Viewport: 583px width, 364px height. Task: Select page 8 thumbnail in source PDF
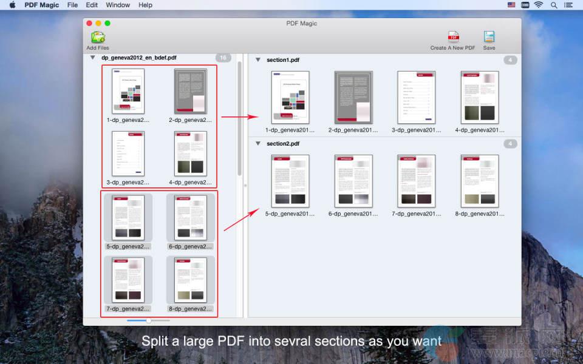pyautogui.click(x=191, y=280)
